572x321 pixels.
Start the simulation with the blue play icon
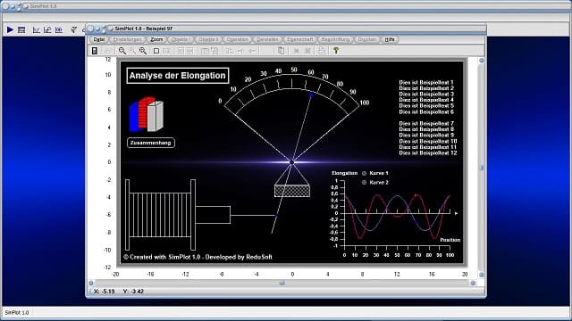click(10, 29)
